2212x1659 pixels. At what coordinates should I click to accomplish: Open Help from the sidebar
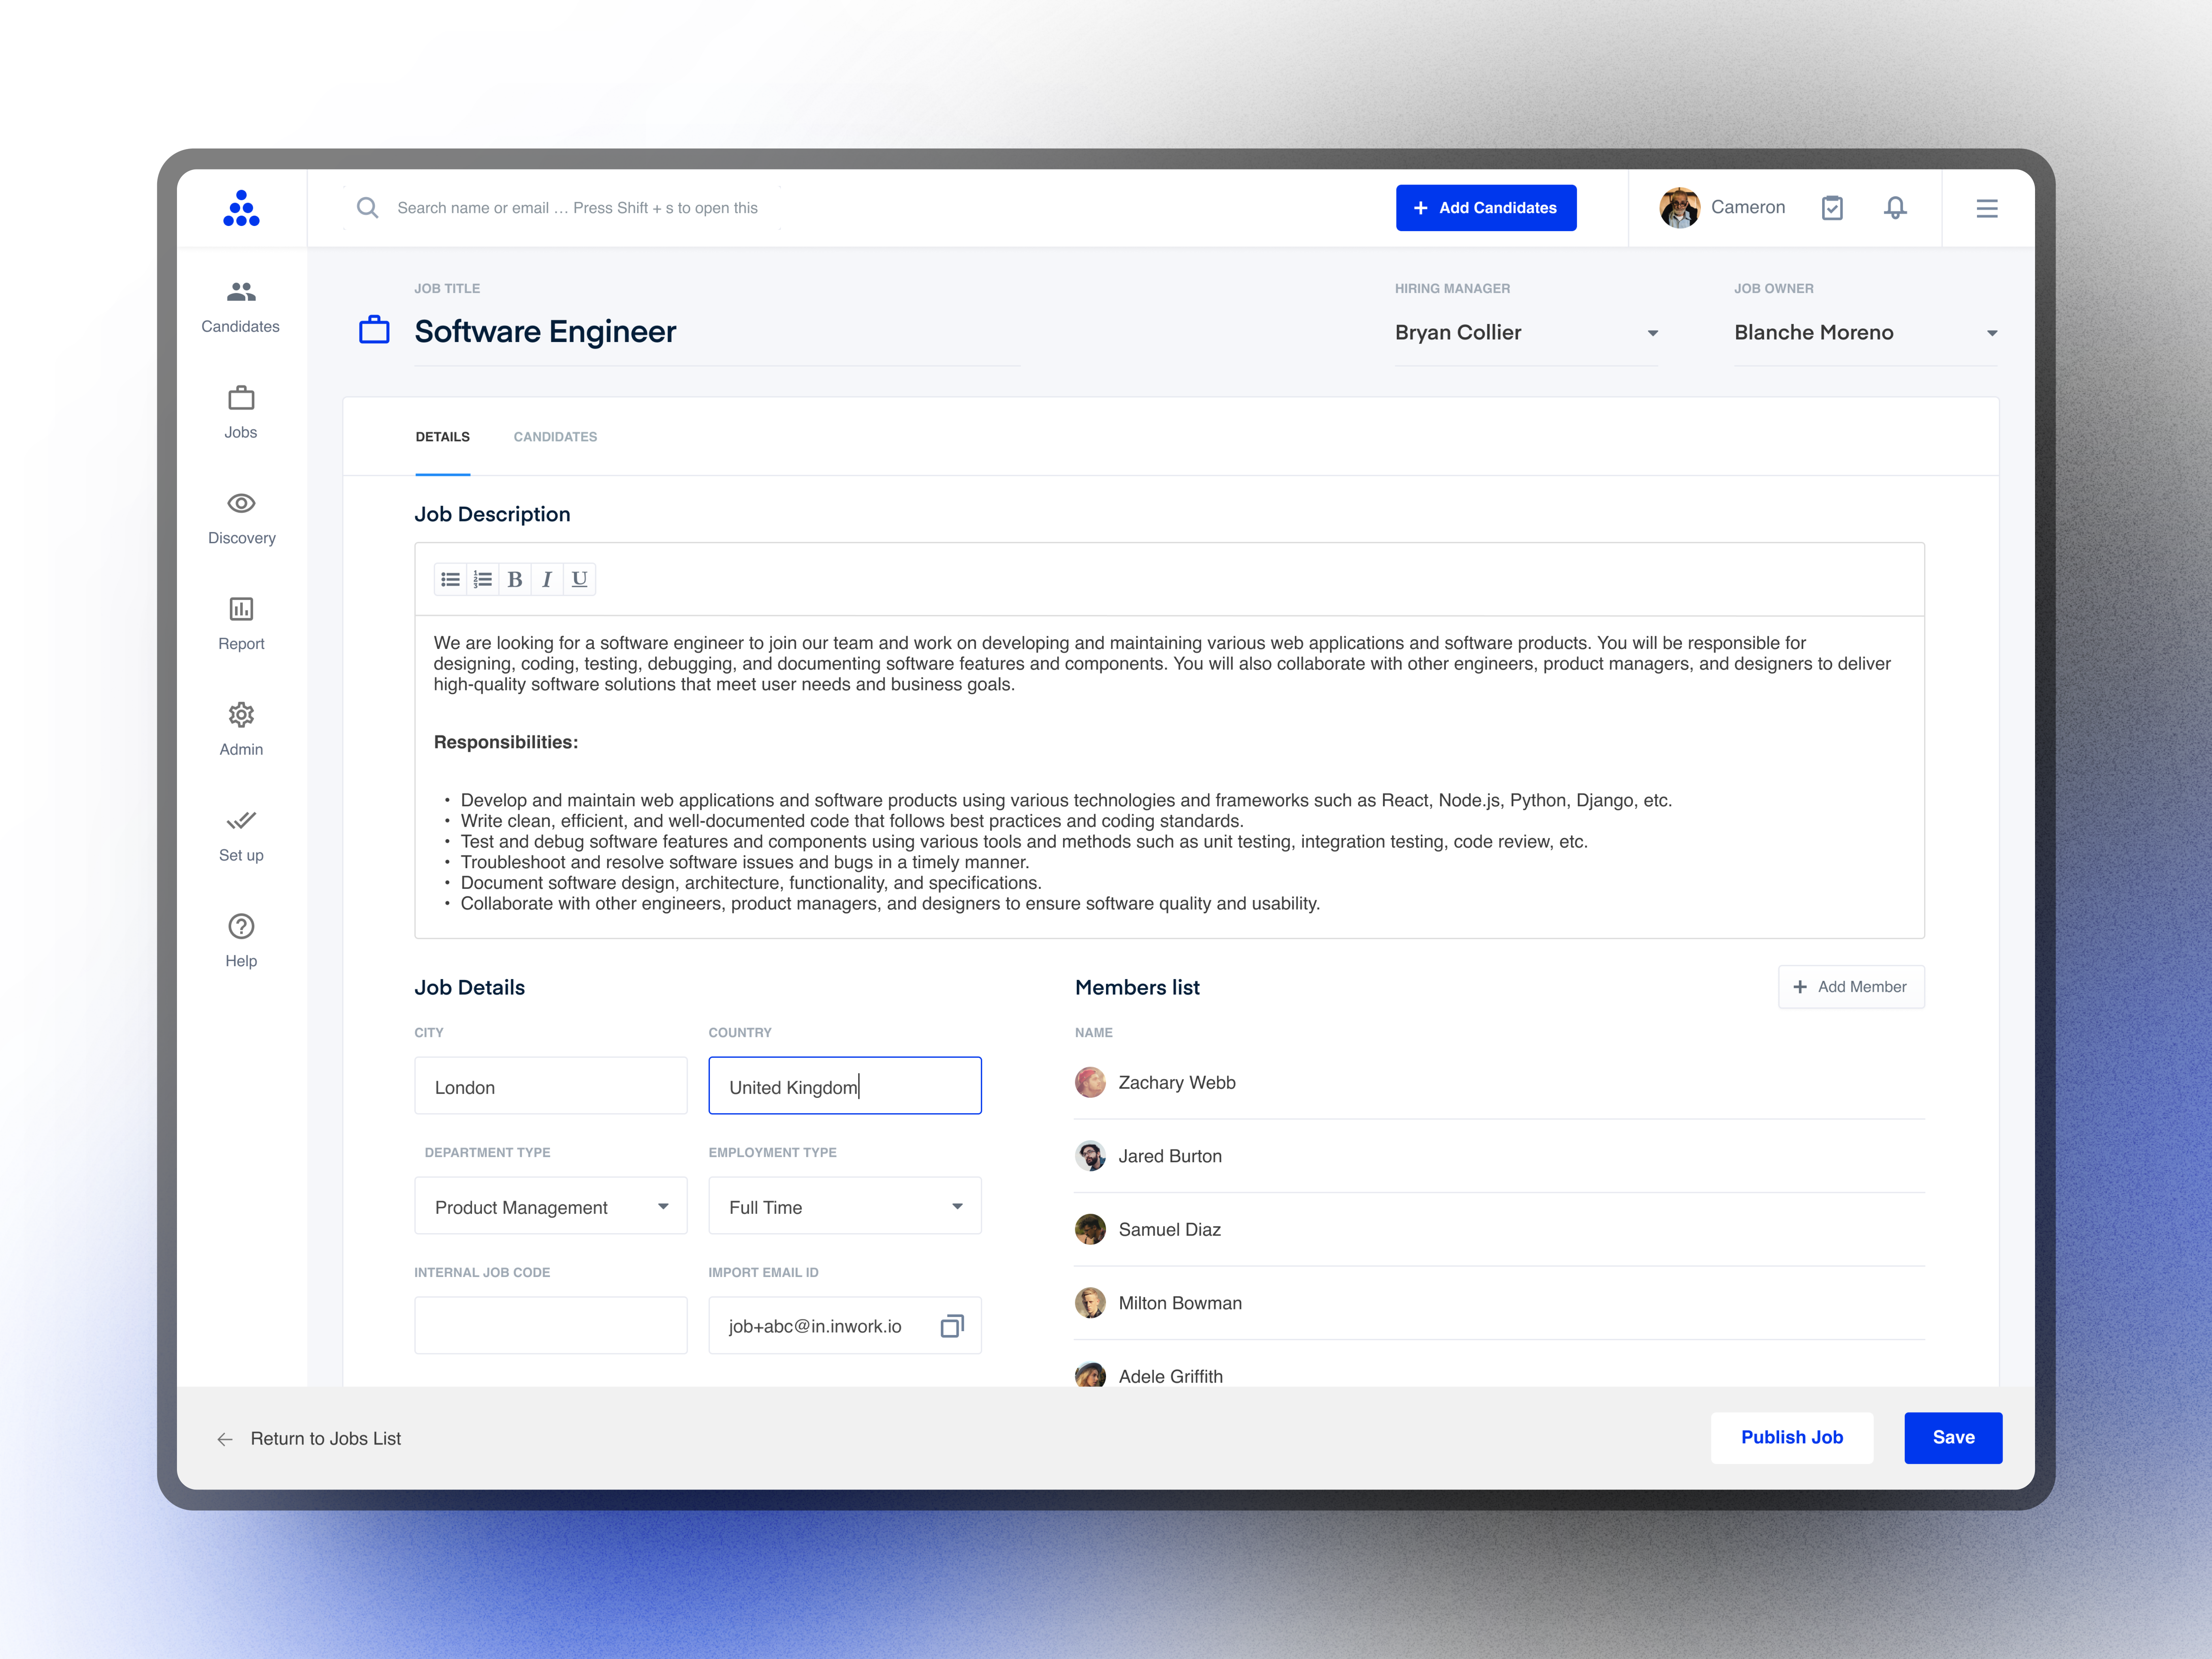240,938
